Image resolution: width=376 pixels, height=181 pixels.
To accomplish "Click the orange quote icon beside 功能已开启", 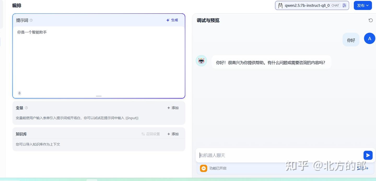I will click(x=203, y=168).
